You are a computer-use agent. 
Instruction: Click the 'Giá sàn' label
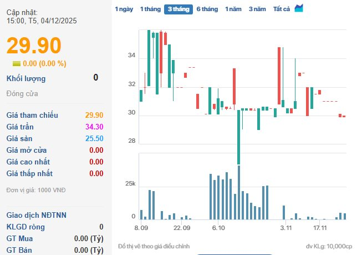pyautogui.click(x=19, y=138)
